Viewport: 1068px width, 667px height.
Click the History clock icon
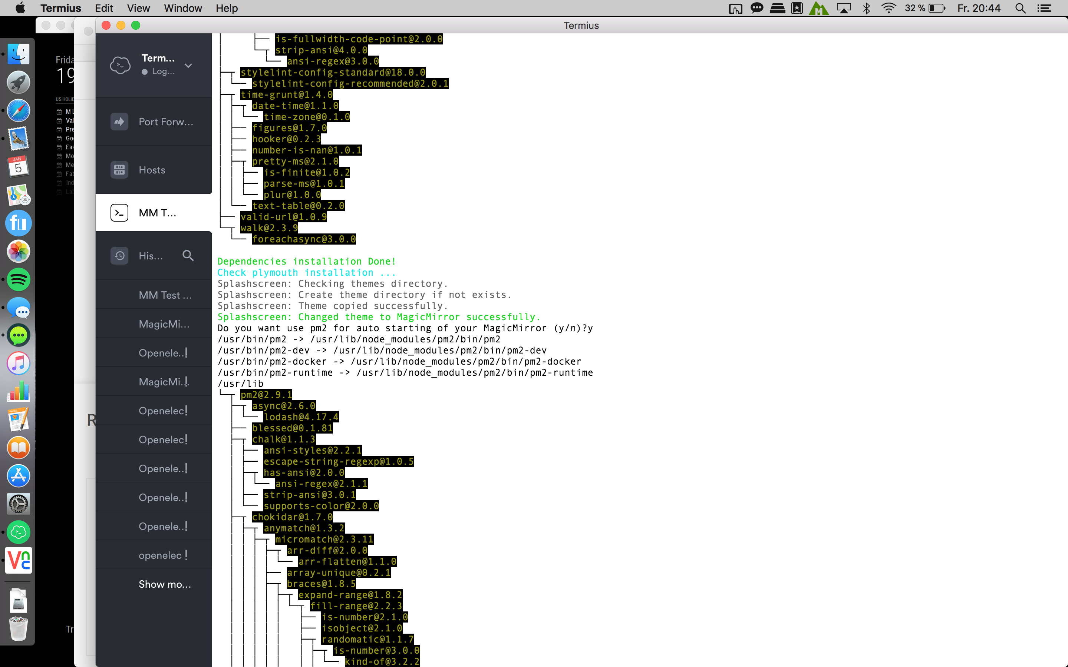pos(119,256)
